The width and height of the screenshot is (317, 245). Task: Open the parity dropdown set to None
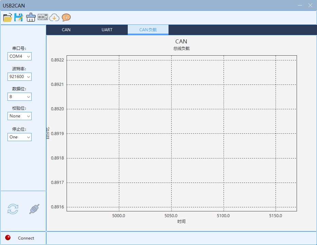(x=20, y=116)
